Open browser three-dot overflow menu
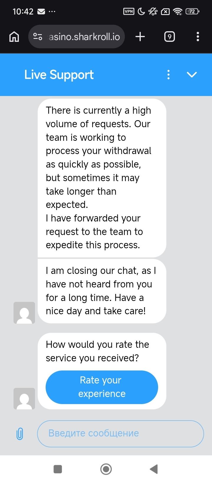 (198, 37)
